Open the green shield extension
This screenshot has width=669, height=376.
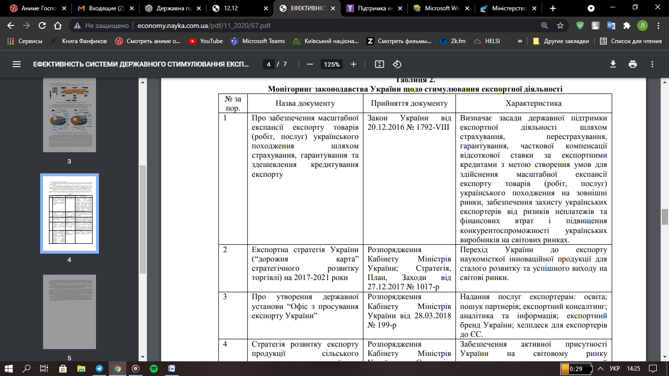(x=580, y=25)
